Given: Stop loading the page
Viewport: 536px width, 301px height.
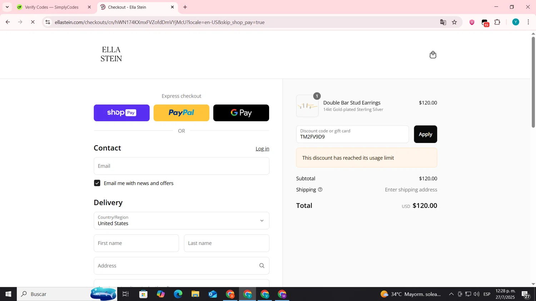Looking at the screenshot, I should click(x=33, y=22).
